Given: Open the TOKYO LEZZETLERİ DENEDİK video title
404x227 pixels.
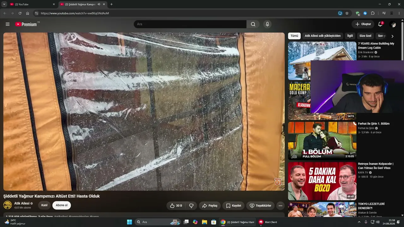Looking at the screenshot, I should (371, 206).
